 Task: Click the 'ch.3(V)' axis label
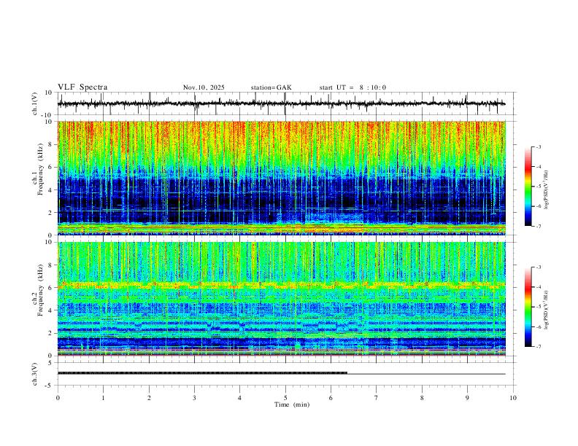35,374
